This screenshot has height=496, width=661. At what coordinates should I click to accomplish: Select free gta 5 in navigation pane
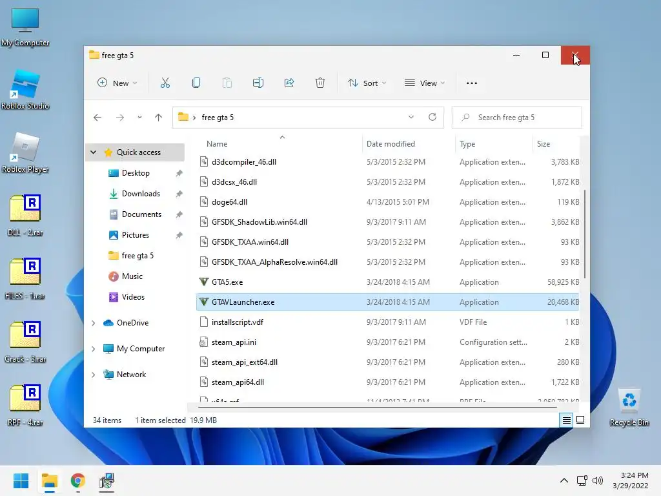(x=137, y=256)
